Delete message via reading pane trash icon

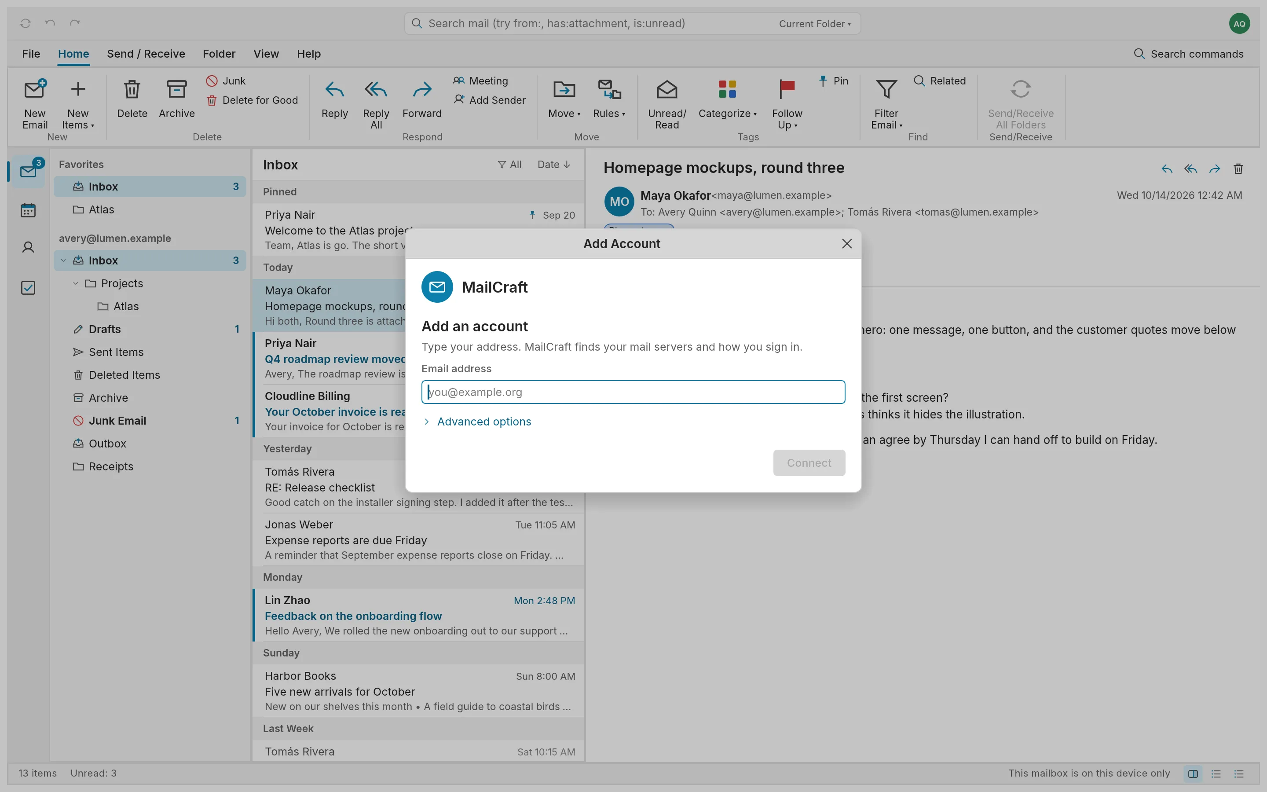1238,169
